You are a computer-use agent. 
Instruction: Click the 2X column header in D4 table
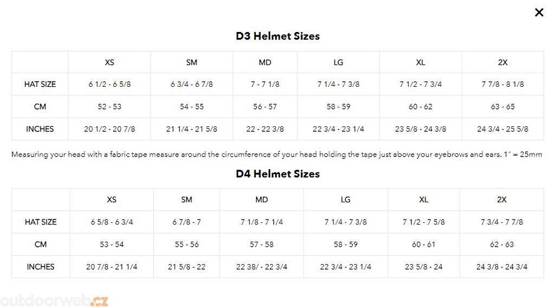(x=502, y=200)
